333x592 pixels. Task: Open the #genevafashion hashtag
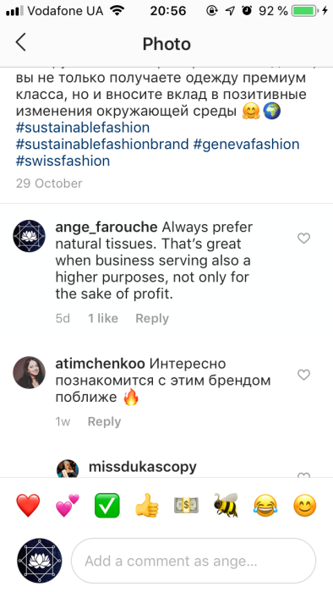coord(246,145)
